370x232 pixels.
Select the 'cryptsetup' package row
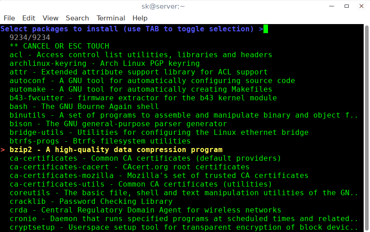[x=184, y=227]
